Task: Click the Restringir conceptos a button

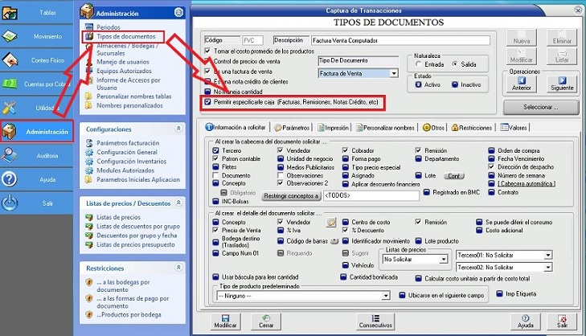Action: [292, 195]
